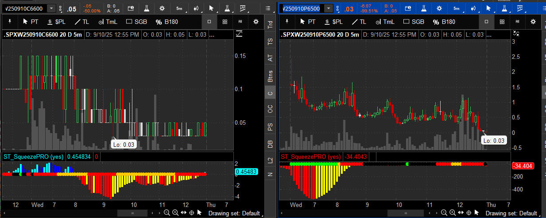546x218 pixels.
Task: Open the 5m timeframe dropdown on right chart
Action: [x=456, y=8]
